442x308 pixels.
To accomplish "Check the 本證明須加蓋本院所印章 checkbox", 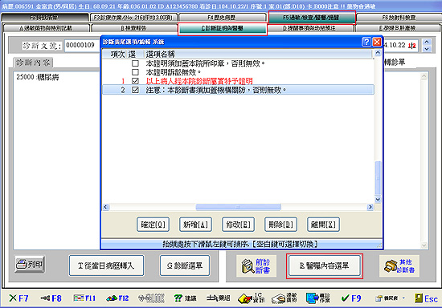I will pyautogui.click(x=135, y=63).
